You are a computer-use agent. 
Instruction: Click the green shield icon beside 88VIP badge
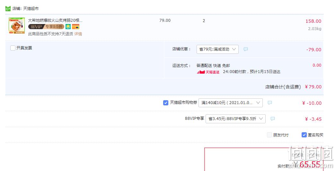click(x=68, y=27)
